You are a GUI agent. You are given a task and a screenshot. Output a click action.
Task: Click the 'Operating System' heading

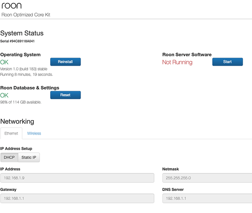click(x=20, y=55)
